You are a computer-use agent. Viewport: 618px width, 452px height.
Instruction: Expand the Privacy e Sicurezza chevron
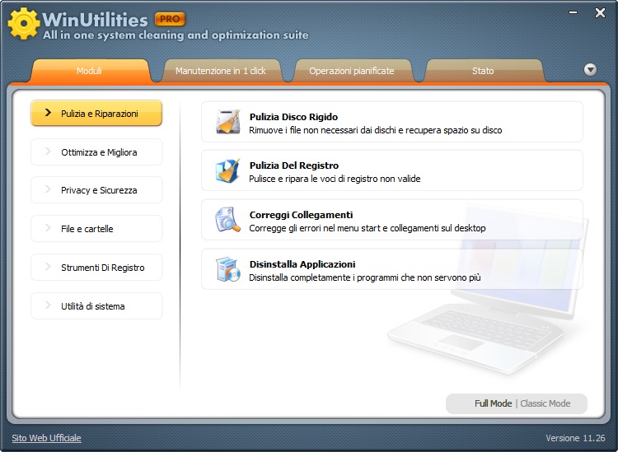[x=48, y=189]
